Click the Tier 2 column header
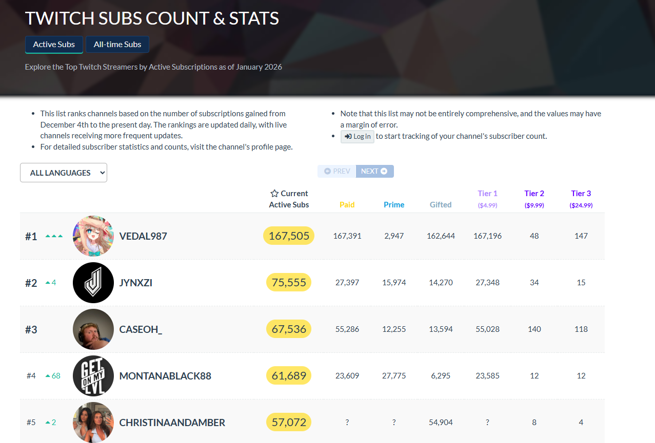The width and height of the screenshot is (655, 443). 534,199
